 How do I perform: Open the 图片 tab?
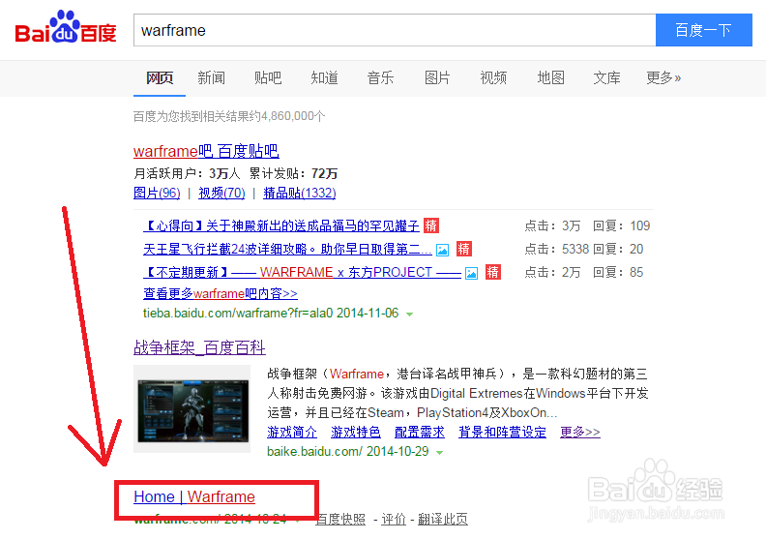[437, 77]
